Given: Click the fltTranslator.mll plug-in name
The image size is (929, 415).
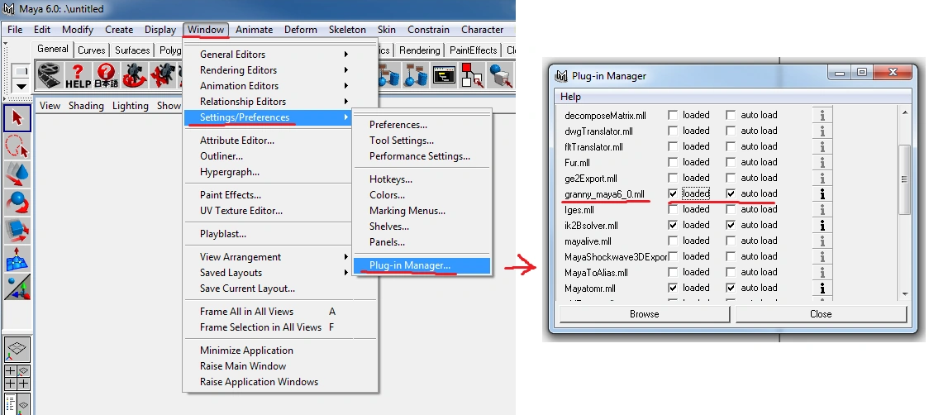Looking at the screenshot, I should pos(593,147).
